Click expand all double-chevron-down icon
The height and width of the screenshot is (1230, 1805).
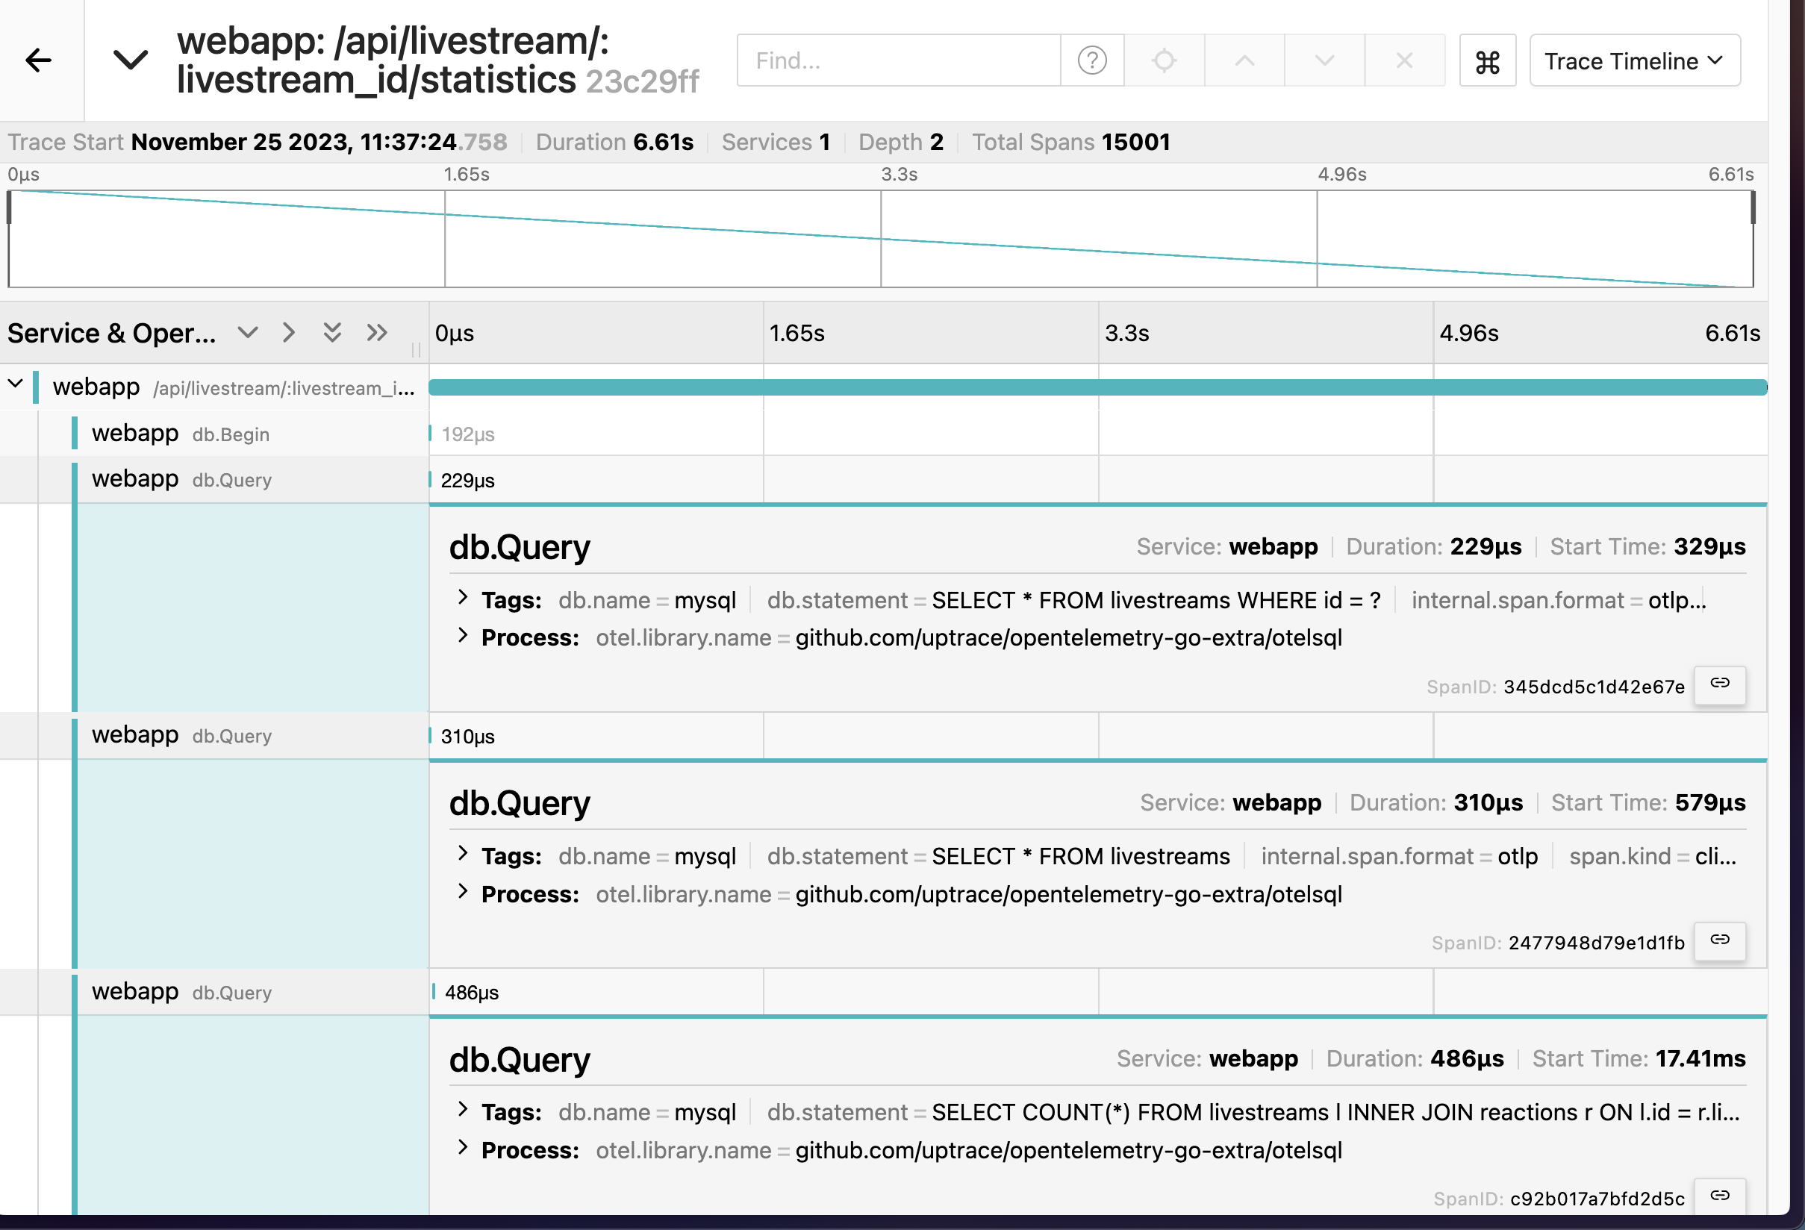click(x=331, y=333)
